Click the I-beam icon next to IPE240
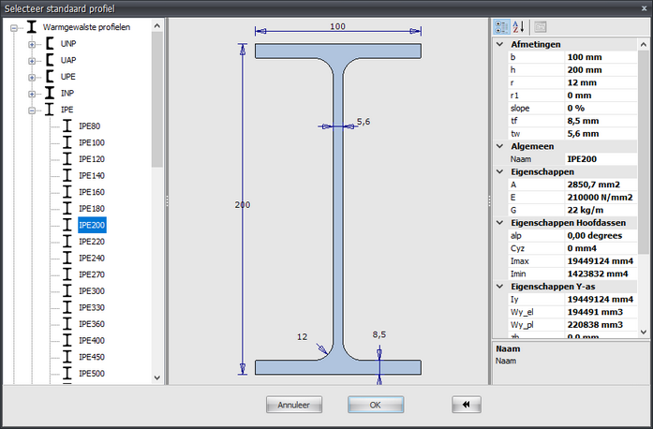The image size is (653, 429). pyautogui.click(x=67, y=258)
